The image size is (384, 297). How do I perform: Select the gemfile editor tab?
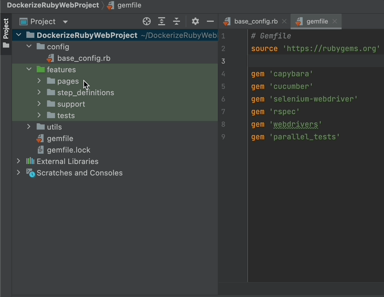point(317,22)
